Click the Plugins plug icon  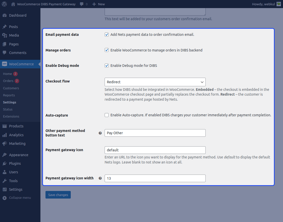tap(5, 164)
